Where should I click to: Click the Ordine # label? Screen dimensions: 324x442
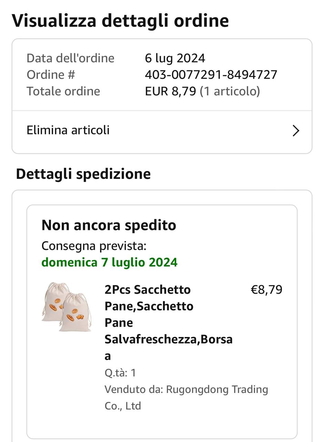(51, 75)
